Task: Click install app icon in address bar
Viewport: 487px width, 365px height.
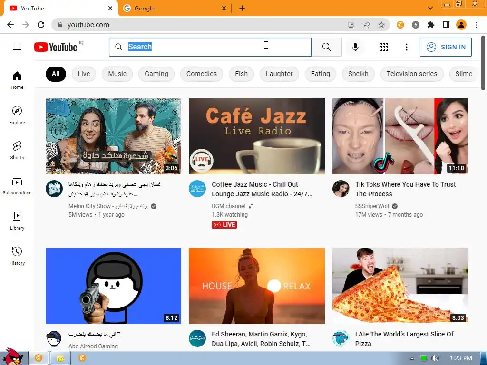Action: point(351,25)
